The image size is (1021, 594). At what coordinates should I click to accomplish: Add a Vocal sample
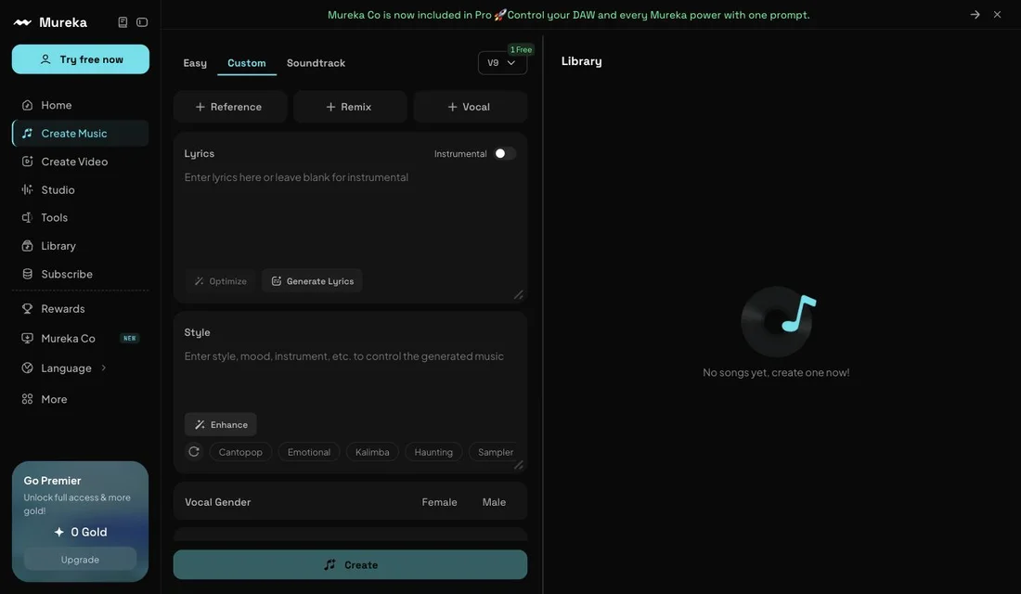(471, 107)
